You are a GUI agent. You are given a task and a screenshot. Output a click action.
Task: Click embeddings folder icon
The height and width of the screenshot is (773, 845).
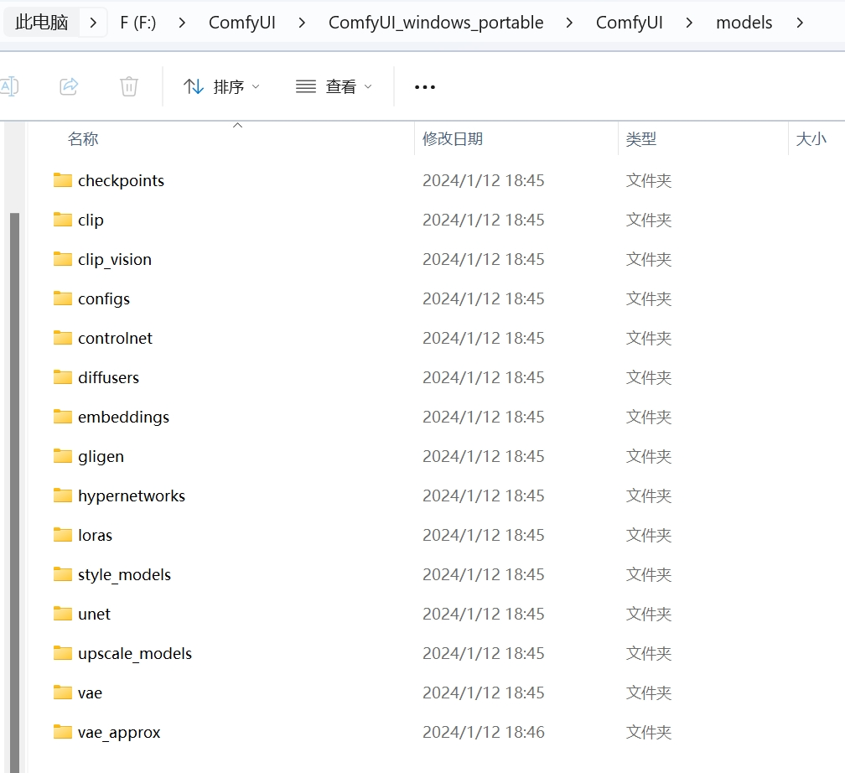tap(63, 416)
